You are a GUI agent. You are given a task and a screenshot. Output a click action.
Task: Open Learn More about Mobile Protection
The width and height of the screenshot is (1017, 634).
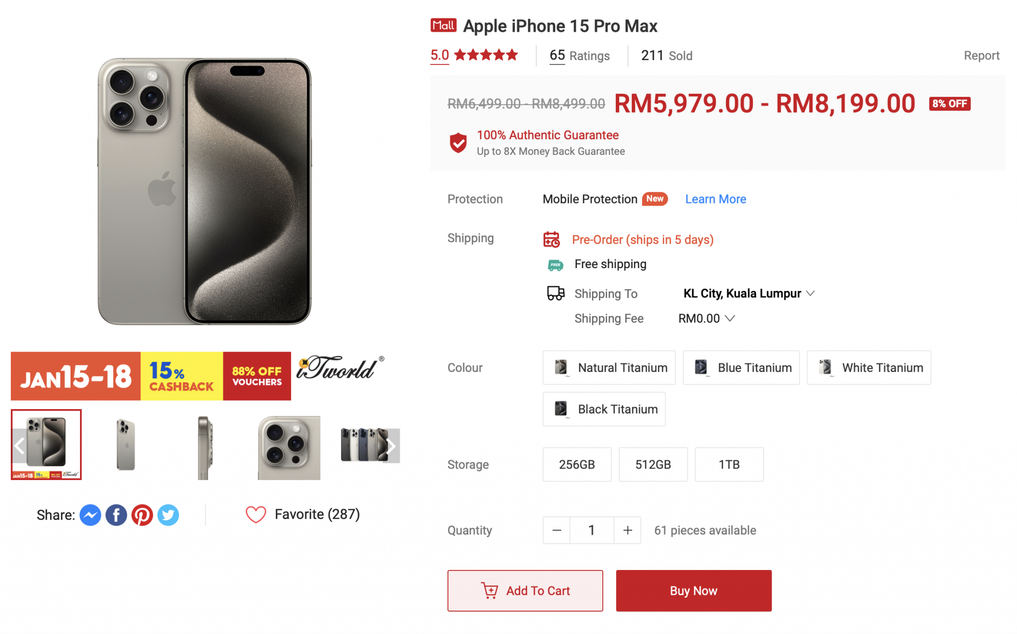pos(716,199)
